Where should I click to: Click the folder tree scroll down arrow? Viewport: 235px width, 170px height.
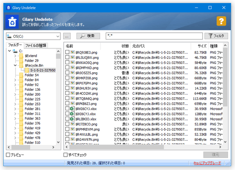[x=58, y=142]
